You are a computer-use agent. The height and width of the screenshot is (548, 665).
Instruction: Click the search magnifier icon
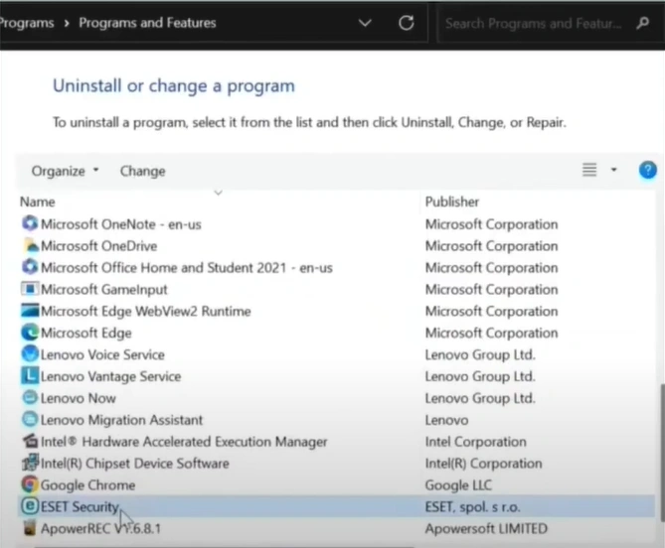[642, 23]
